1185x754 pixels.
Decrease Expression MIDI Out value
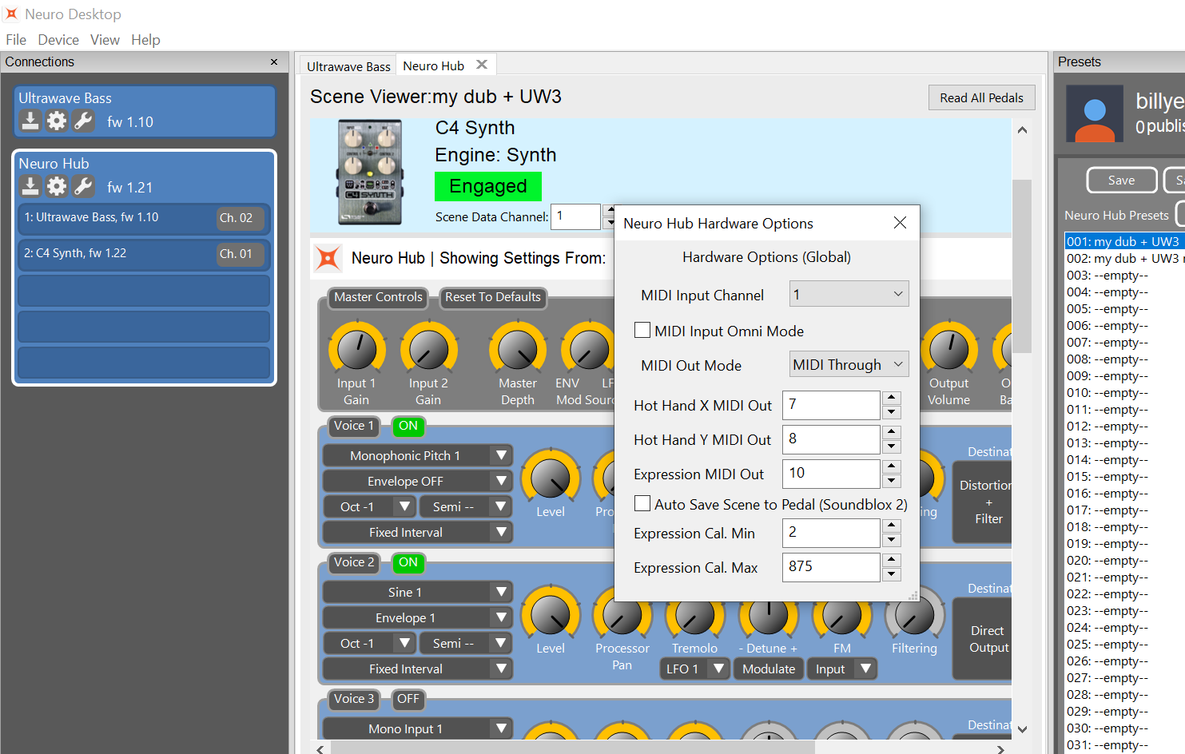click(x=892, y=481)
